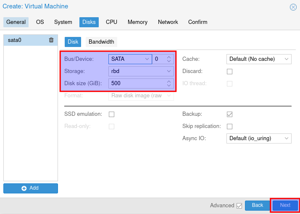Select sata0 in the disk list
Viewport: 300px width, 214px height.
(x=25, y=40)
